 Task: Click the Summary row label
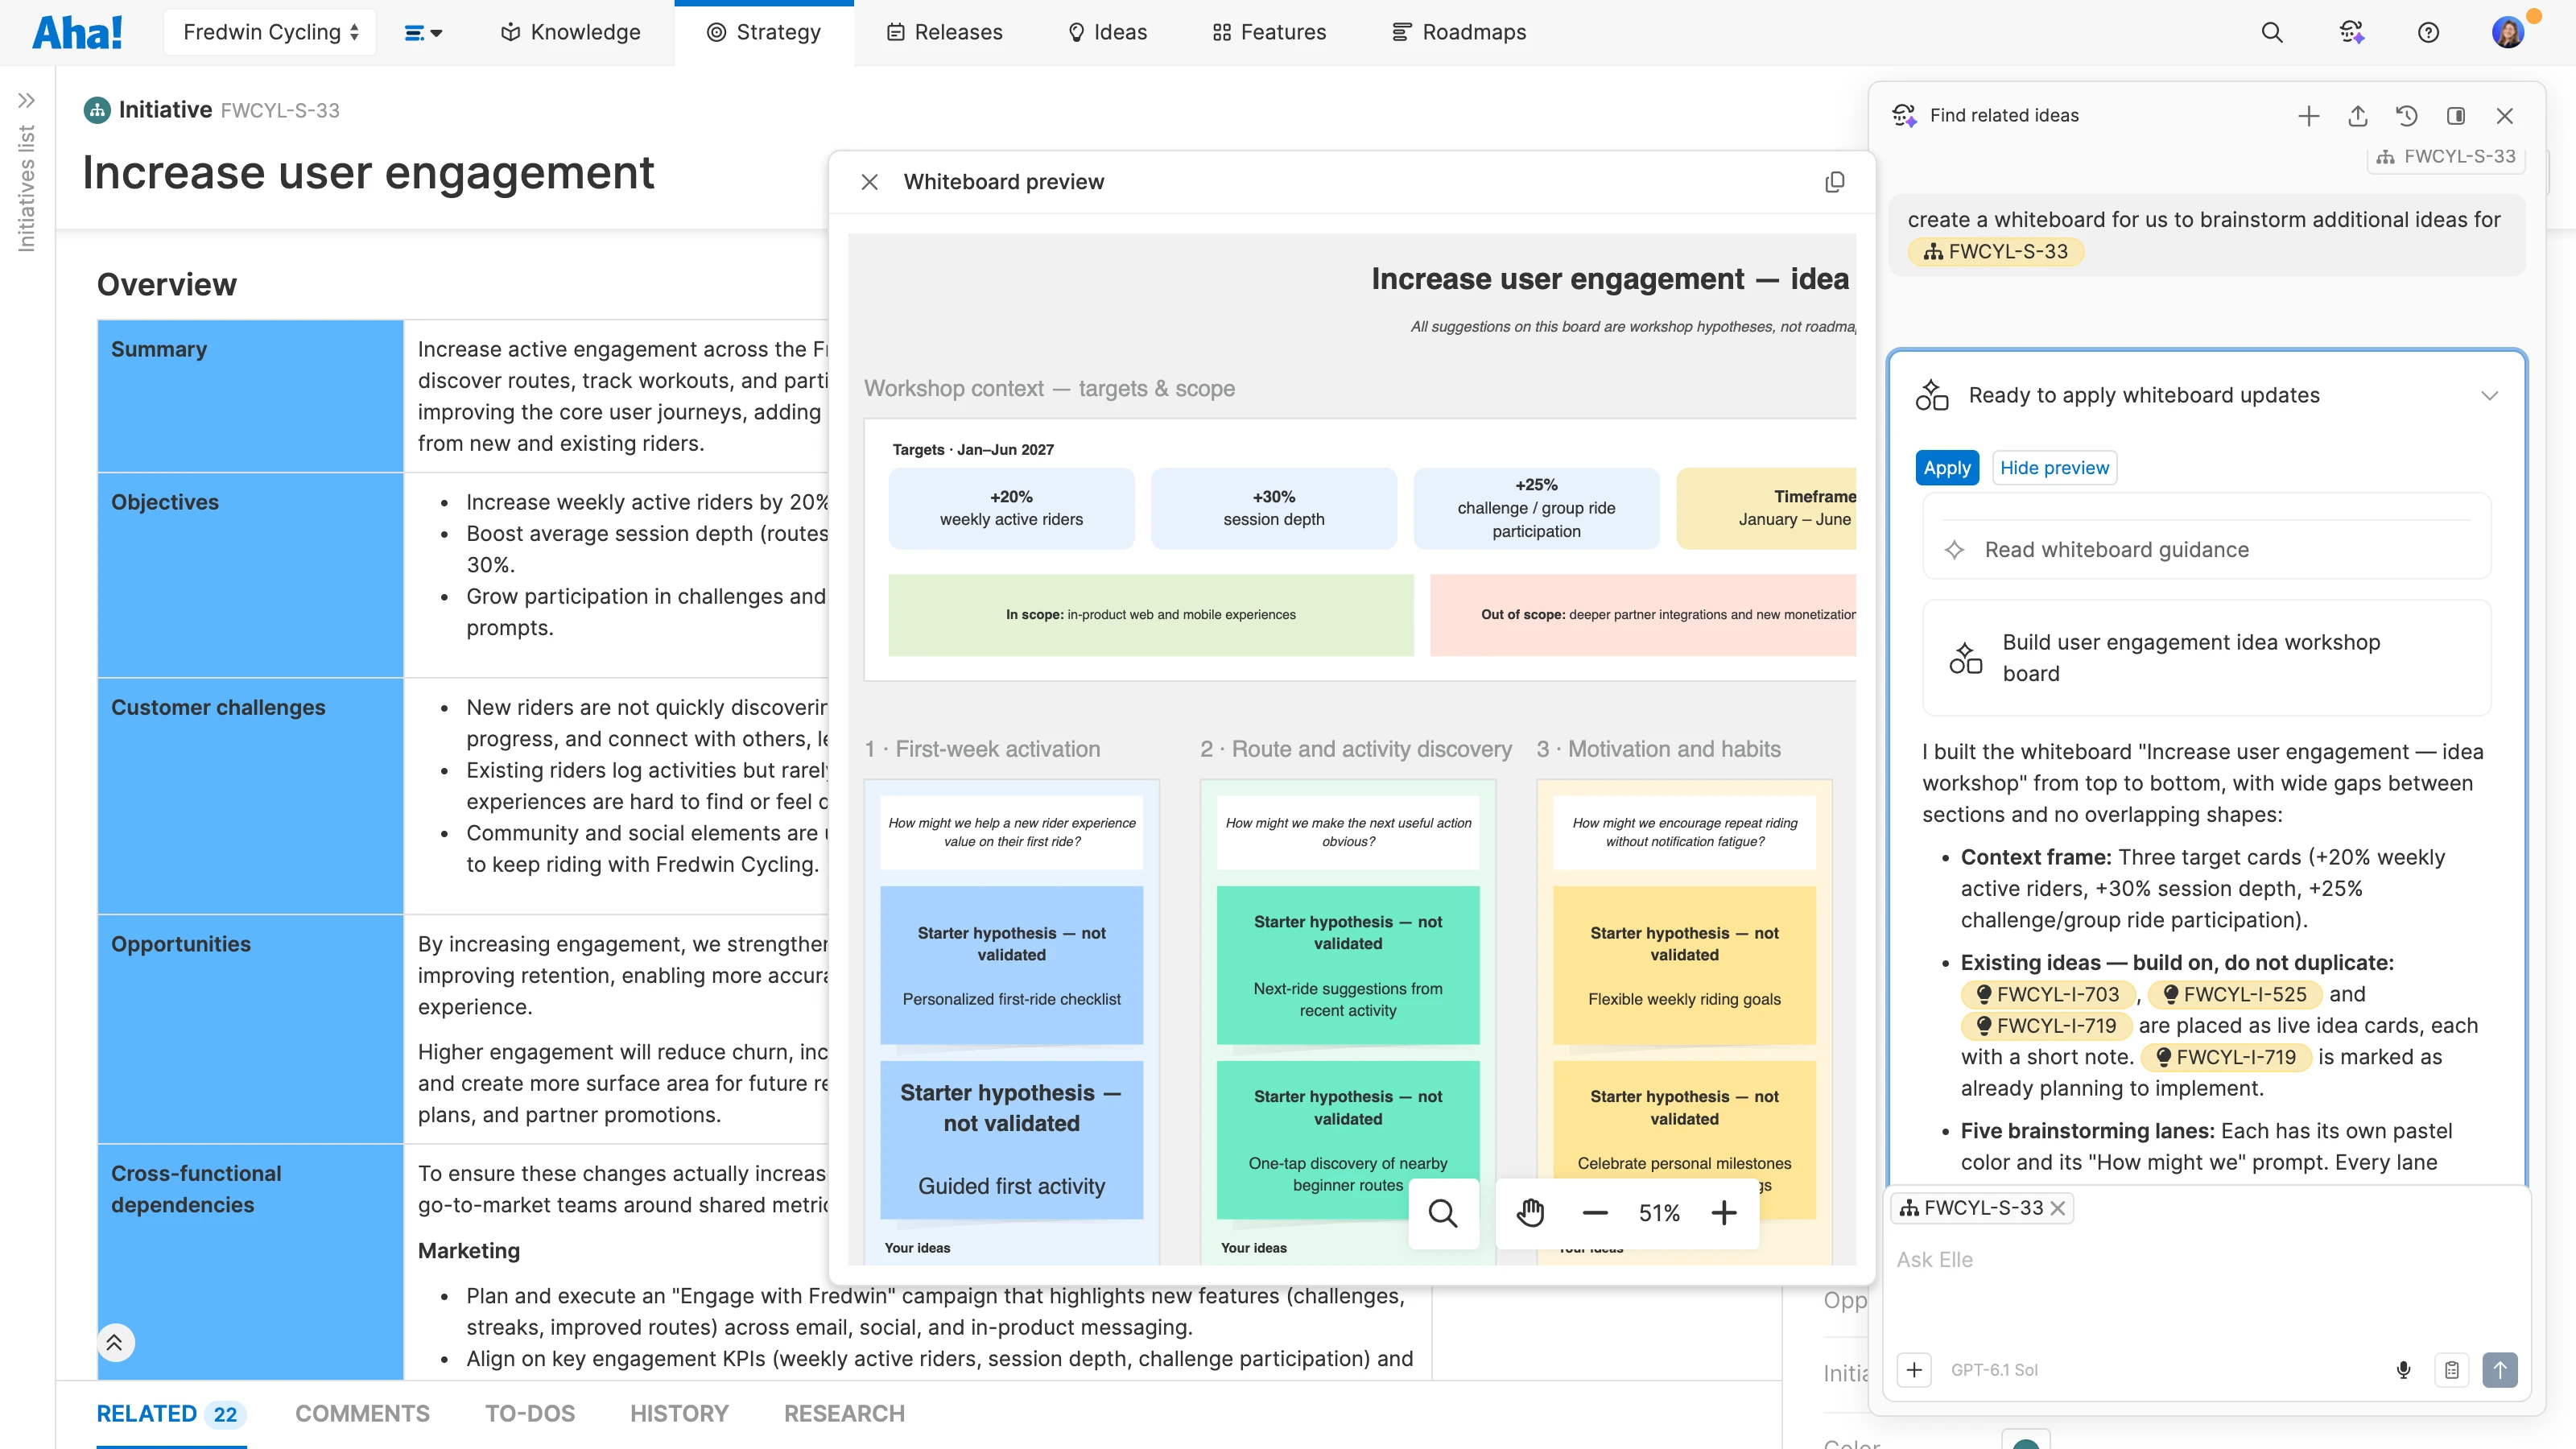pyautogui.click(x=158, y=349)
